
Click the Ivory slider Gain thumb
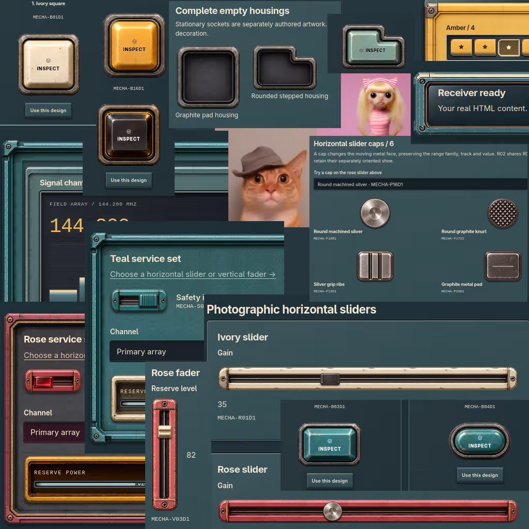330,379
